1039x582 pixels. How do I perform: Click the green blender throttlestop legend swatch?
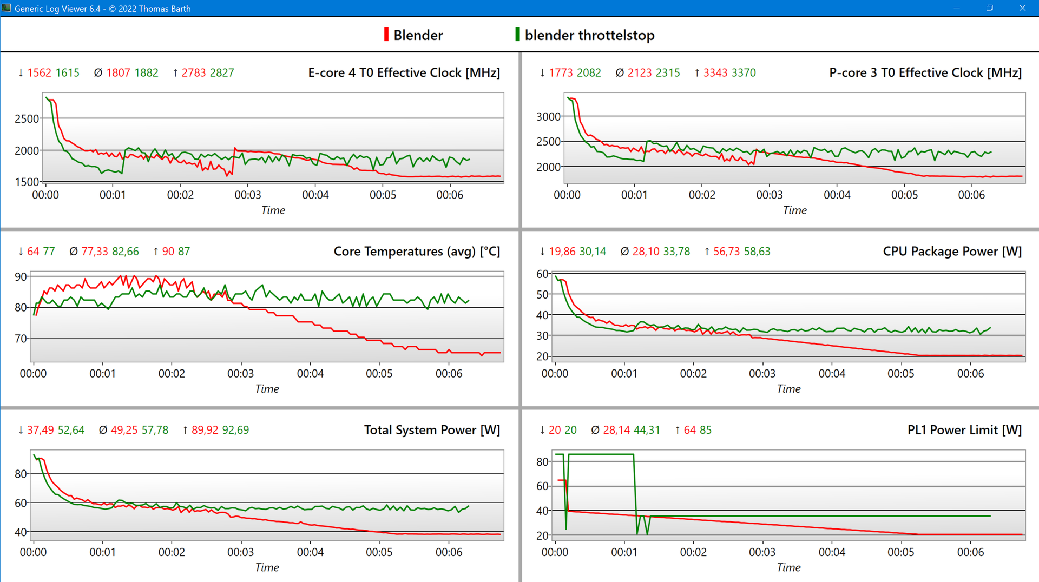(x=517, y=35)
